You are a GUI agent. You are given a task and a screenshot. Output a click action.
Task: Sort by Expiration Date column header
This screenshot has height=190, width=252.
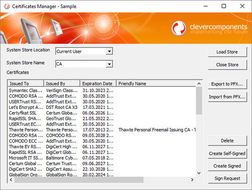click(x=98, y=84)
